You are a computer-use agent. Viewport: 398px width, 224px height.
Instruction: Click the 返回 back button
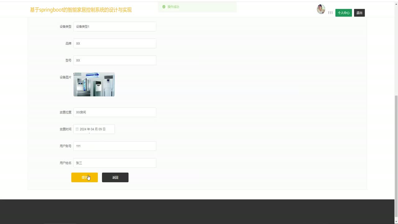coord(115,177)
